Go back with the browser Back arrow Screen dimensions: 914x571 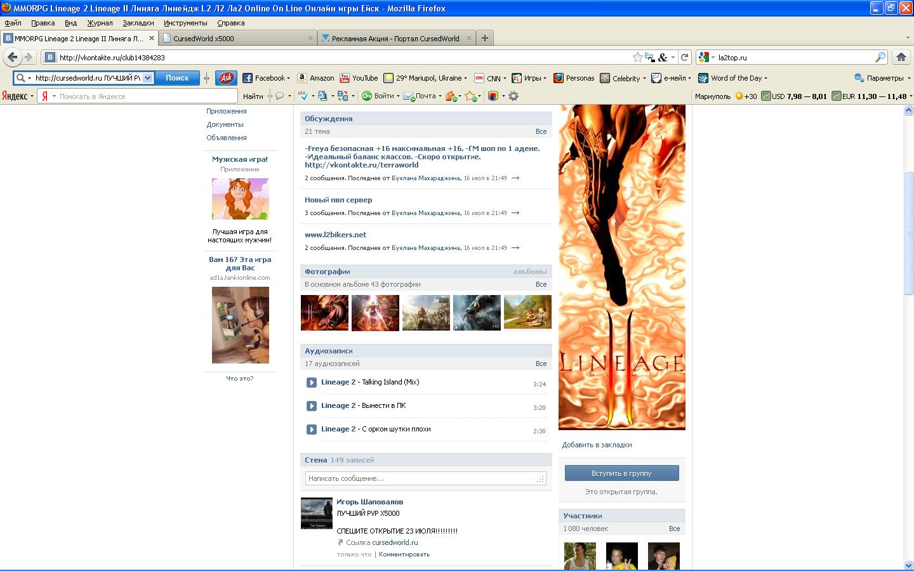click(12, 57)
